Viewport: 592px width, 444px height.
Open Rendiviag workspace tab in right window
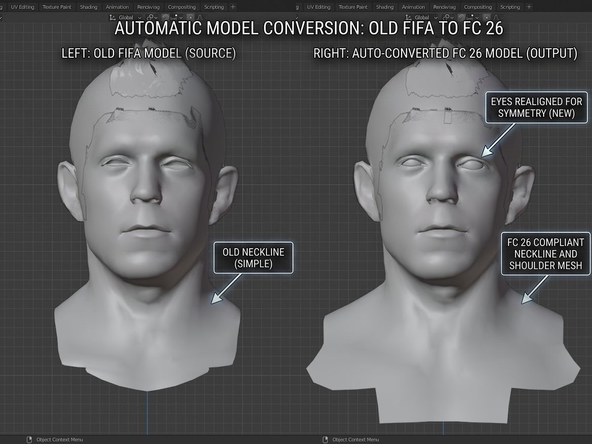[444, 7]
